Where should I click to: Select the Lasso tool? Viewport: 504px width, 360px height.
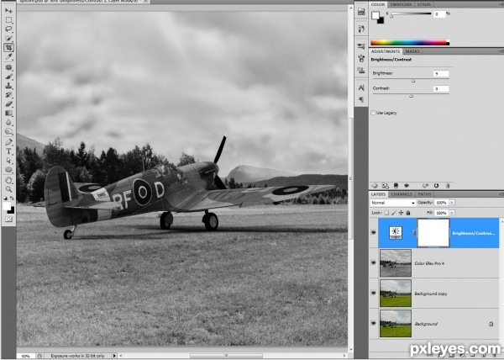[x=8, y=29]
